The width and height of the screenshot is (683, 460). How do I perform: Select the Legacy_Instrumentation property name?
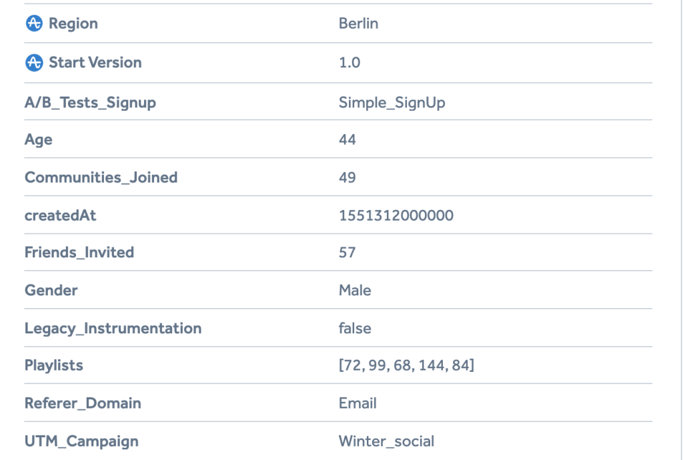113,329
